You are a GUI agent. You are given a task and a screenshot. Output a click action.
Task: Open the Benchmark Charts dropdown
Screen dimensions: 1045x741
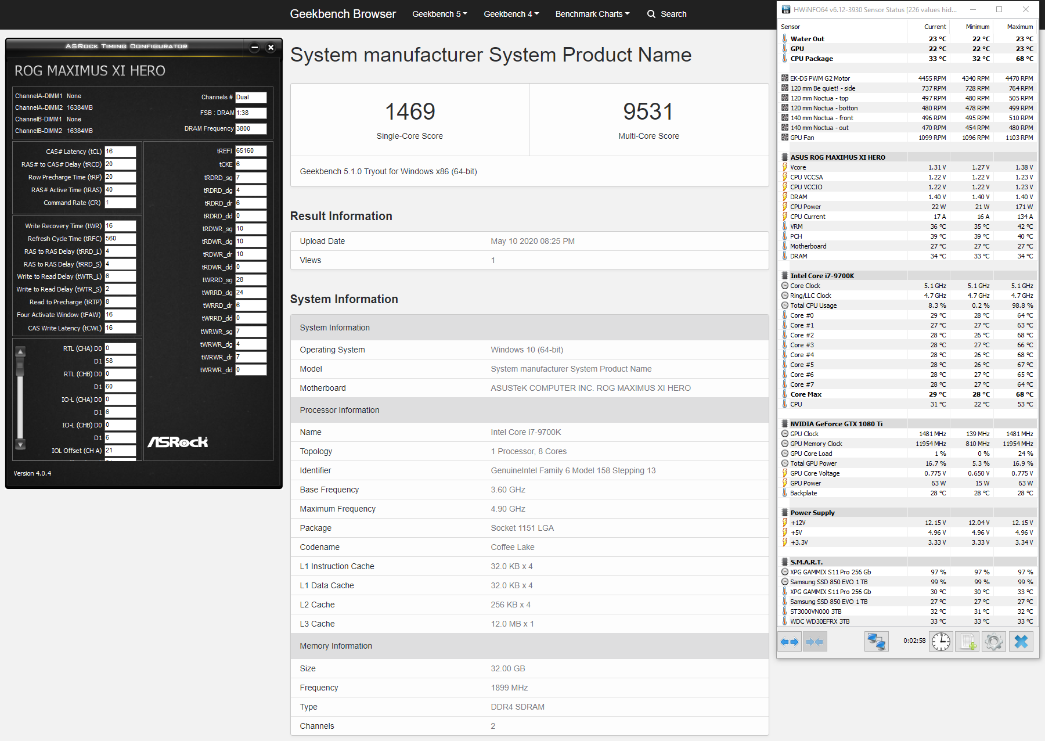point(592,14)
